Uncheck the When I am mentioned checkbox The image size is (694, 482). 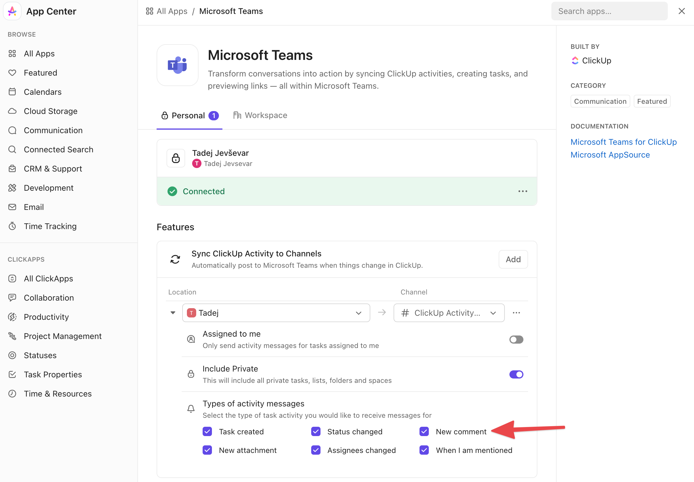pyautogui.click(x=424, y=450)
